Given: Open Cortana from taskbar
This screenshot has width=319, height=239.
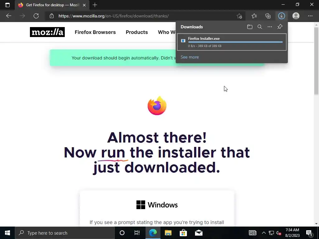Looking at the screenshot, I should click(x=122, y=233).
